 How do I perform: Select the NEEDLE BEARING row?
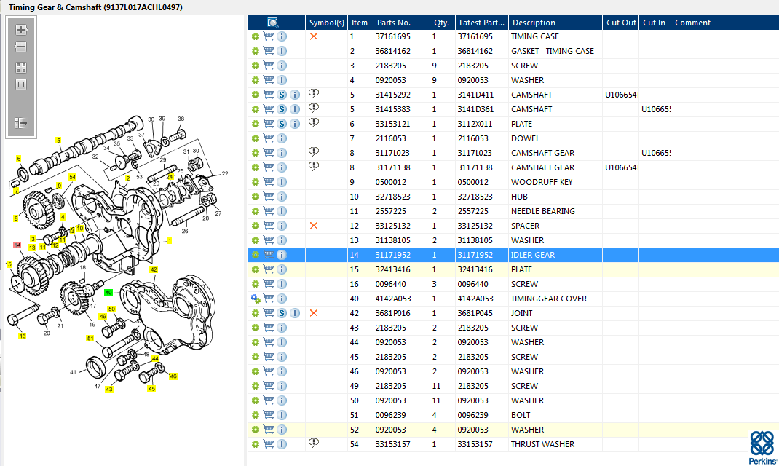pyautogui.click(x=542, y=211)
